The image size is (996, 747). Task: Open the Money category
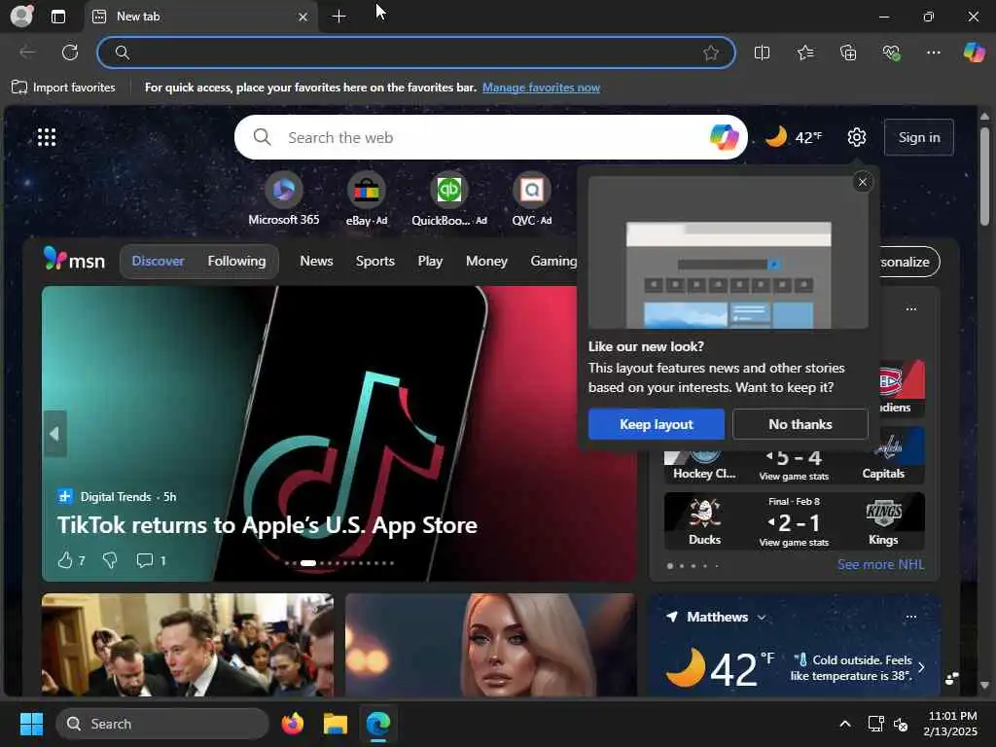pos(486,261)
